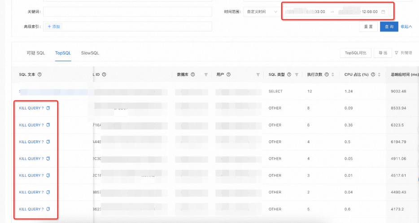Open 列管理 column management
This screenshot has height=223, width=419.
[403, 53]
